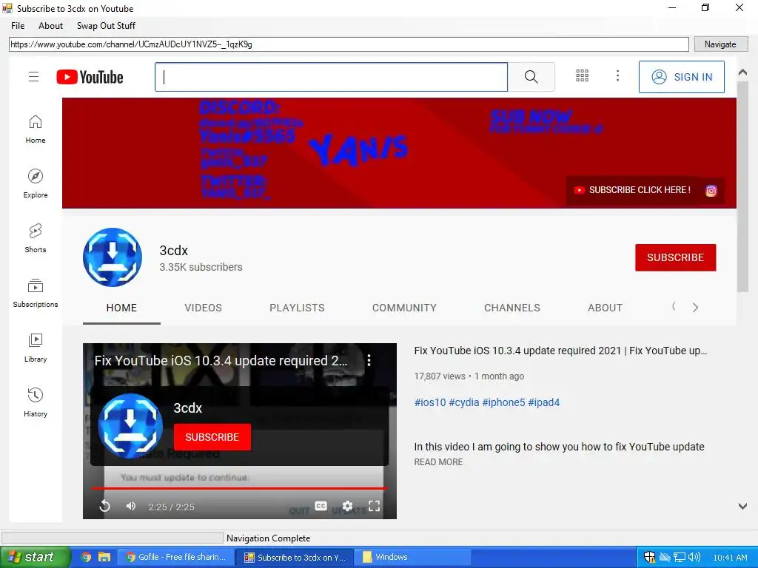Click the #ipad4 hashtag
Viewport: 758px width, 568px height.
[544, 402]
